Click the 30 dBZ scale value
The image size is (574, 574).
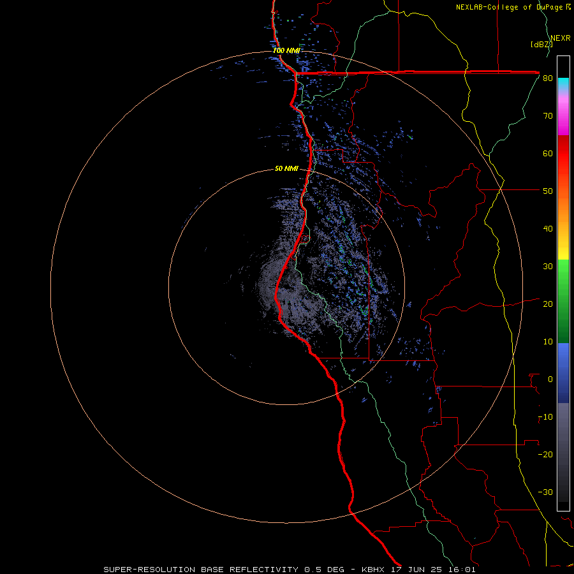(548, 267)
